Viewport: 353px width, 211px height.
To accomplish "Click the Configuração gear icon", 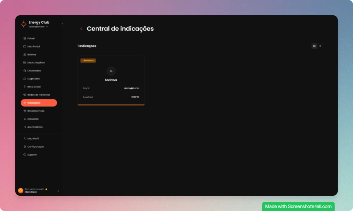I will (x=25, y=146).
